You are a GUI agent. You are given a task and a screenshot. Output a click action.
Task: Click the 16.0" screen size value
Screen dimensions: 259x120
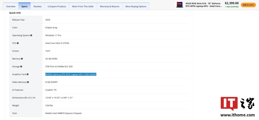(x=48, y=51)
